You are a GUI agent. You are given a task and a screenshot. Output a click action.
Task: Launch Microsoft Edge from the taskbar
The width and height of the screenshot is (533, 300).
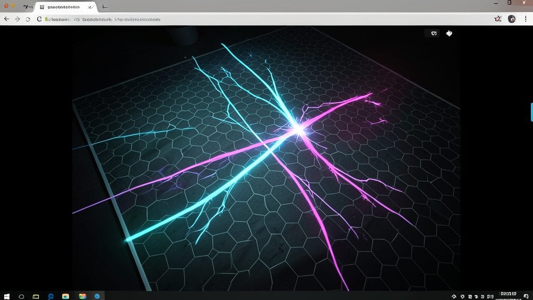tap(50, 296)
